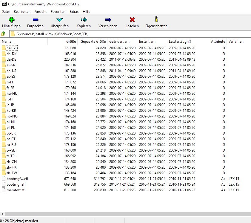This screenshot has height=223, width=251.
Task: Open the Extras menu
Action: tap(74, 11)
